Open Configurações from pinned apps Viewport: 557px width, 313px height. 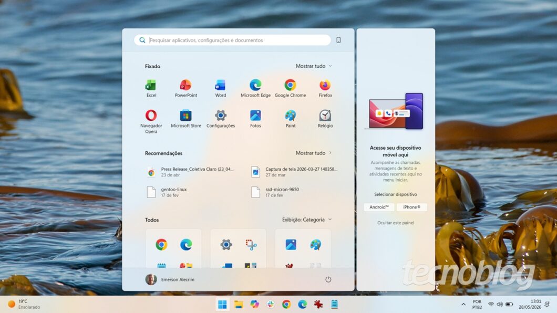[x=220, y=119]
